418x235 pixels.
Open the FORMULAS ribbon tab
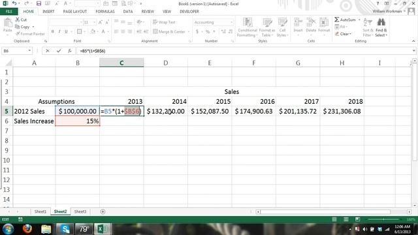click(x=105, y=12)
